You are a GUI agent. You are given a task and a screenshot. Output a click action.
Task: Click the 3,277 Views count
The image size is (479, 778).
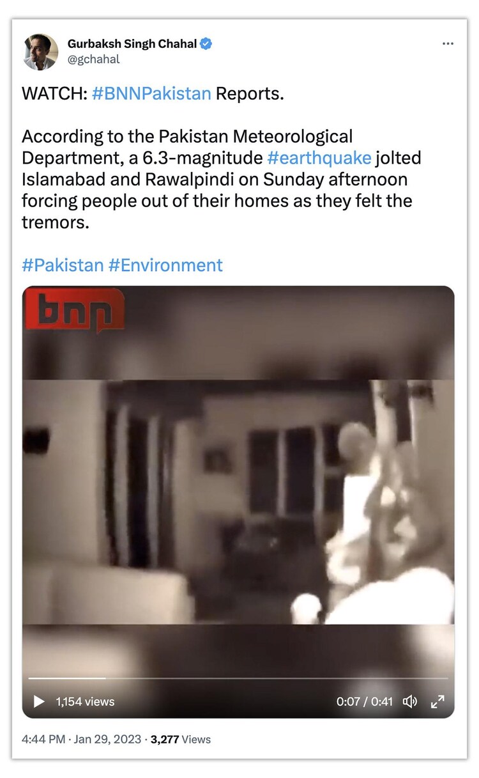tap(181, 739)
